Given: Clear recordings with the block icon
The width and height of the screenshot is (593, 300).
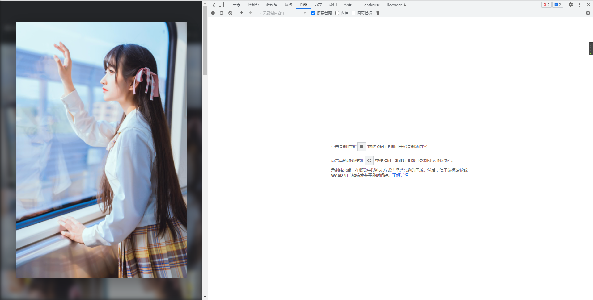Looking at the screenshot, I should pos(230,13).
